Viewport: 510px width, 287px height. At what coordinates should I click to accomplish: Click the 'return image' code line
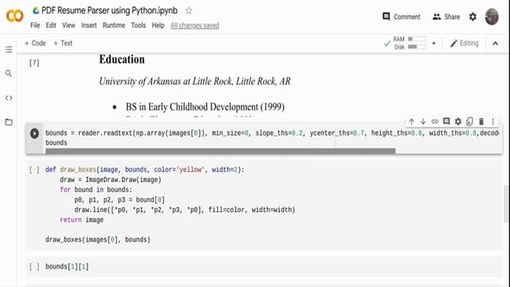point(81,220)
